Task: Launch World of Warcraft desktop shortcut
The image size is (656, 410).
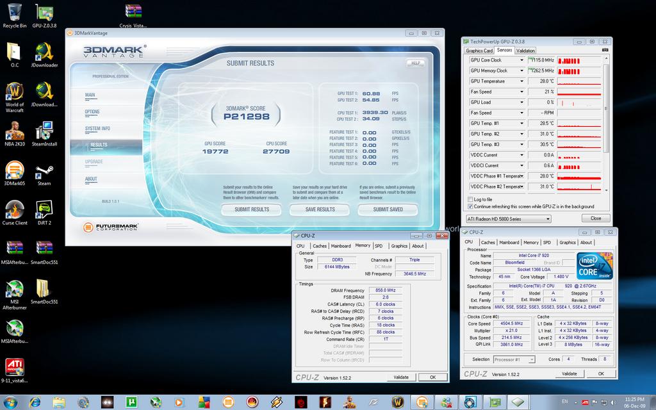Action: (x=15, y=97)
